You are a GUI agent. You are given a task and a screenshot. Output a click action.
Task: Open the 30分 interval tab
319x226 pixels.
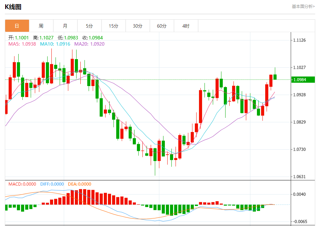tap(138, 26)
